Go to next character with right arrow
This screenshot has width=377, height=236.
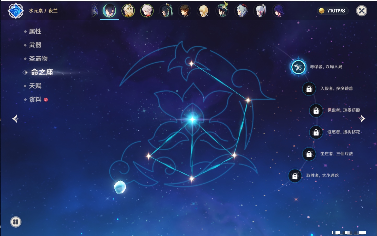tap(362, 119)
